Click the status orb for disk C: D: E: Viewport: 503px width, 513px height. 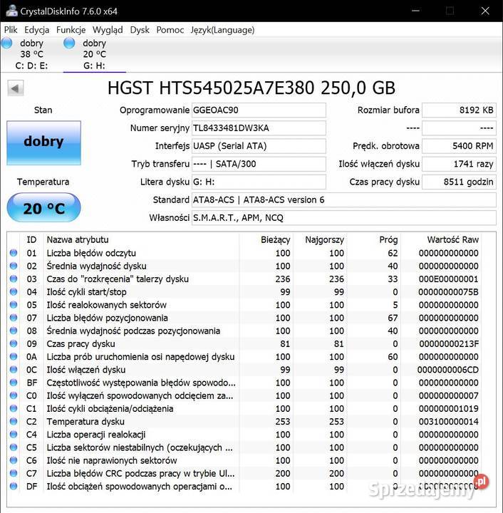coord(7,43)
